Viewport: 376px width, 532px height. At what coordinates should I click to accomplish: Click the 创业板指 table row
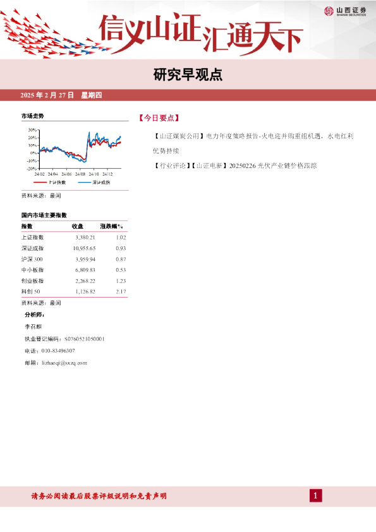coord(74,281)
